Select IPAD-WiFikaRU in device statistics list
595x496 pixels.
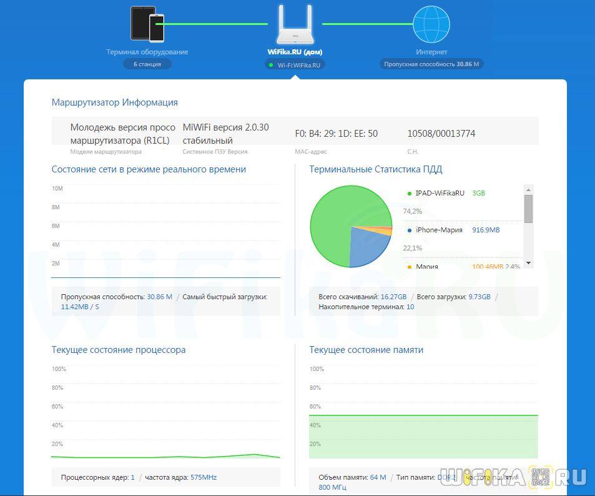[440, 194]
